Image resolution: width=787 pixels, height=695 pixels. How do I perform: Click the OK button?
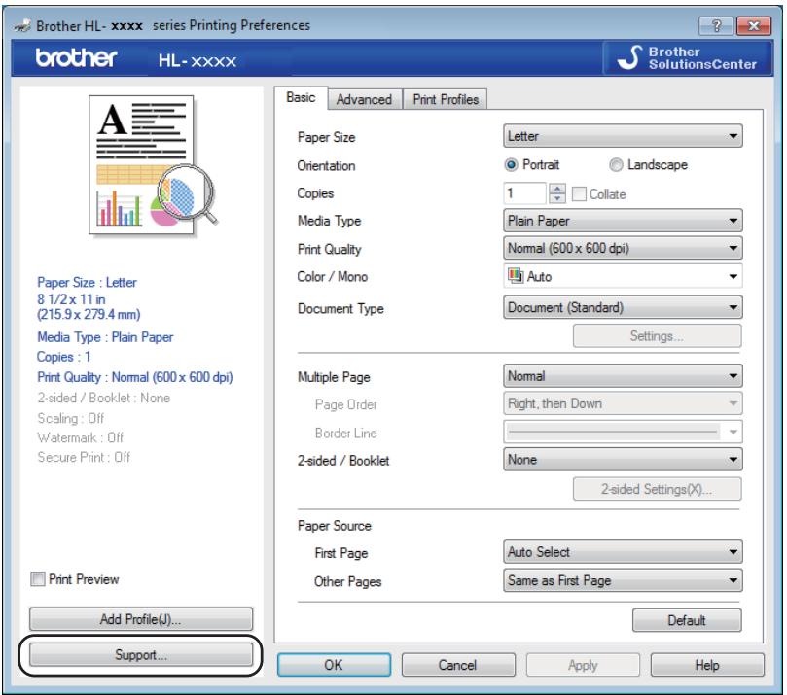[334, 665]
